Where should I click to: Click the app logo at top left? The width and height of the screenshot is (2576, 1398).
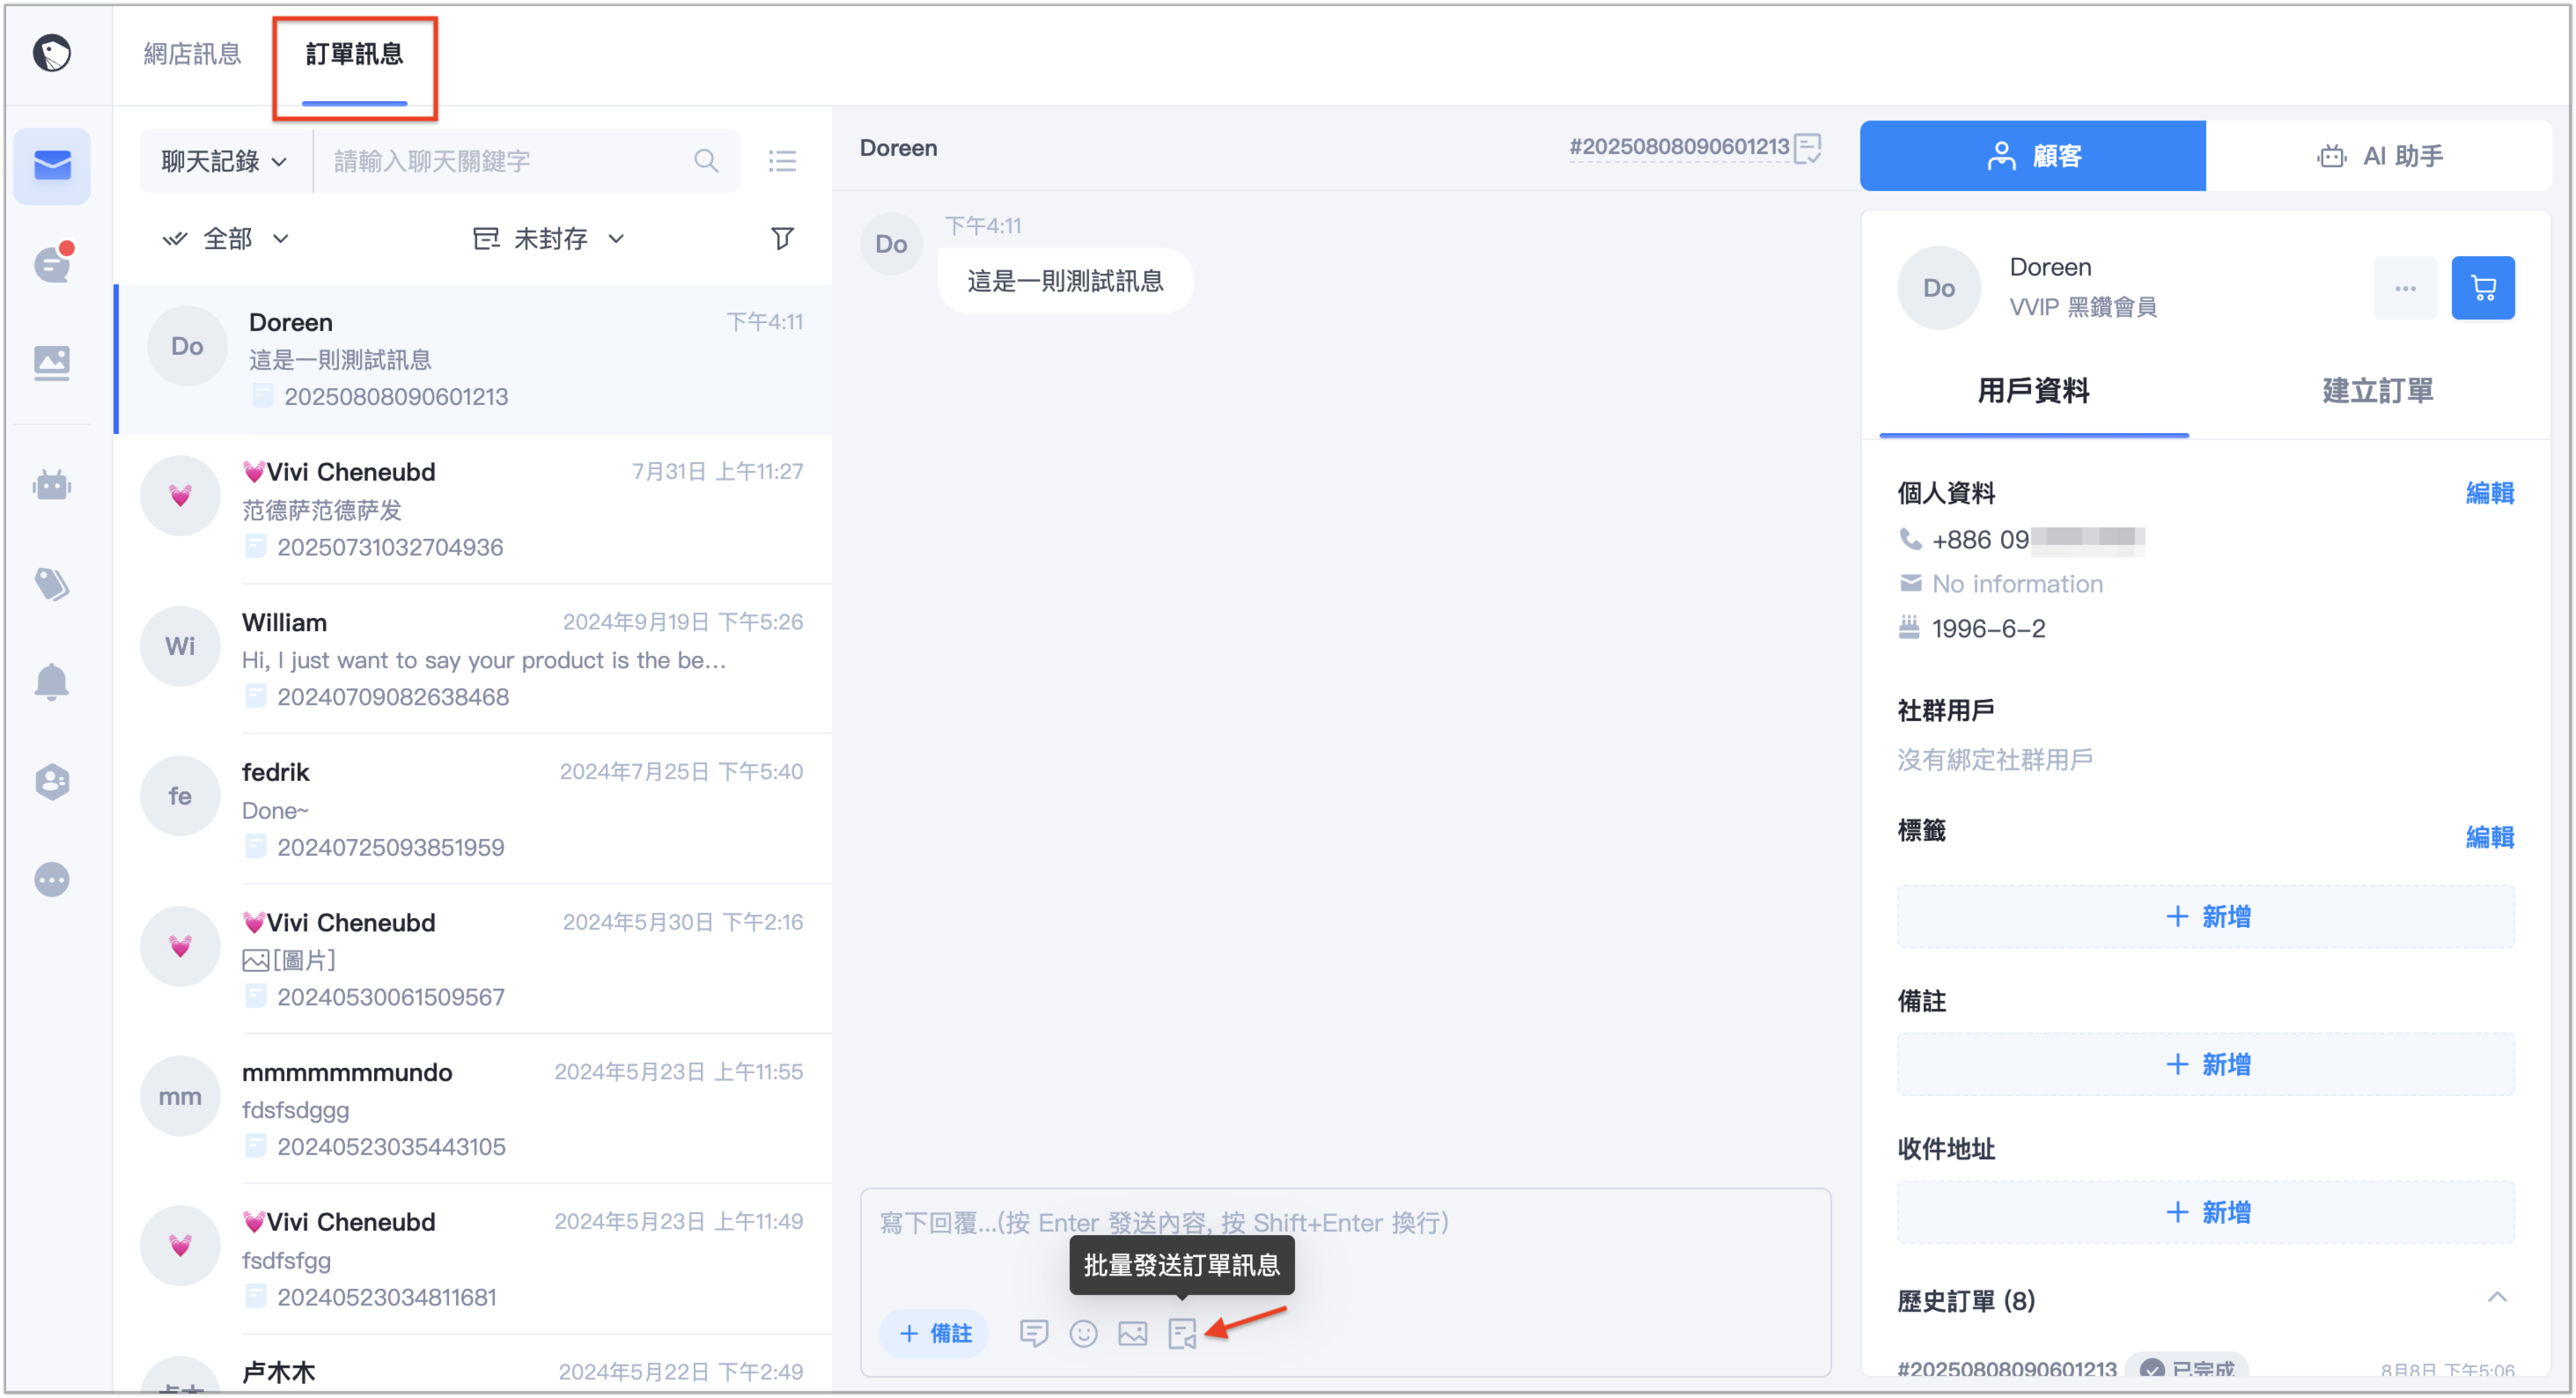point(52,53)
